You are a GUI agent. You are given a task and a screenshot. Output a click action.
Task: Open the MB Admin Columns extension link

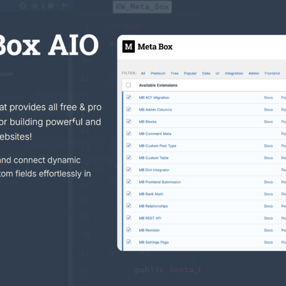(155, 110)
